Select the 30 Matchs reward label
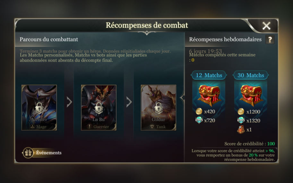The image size is (293, 183). point(251,75)
